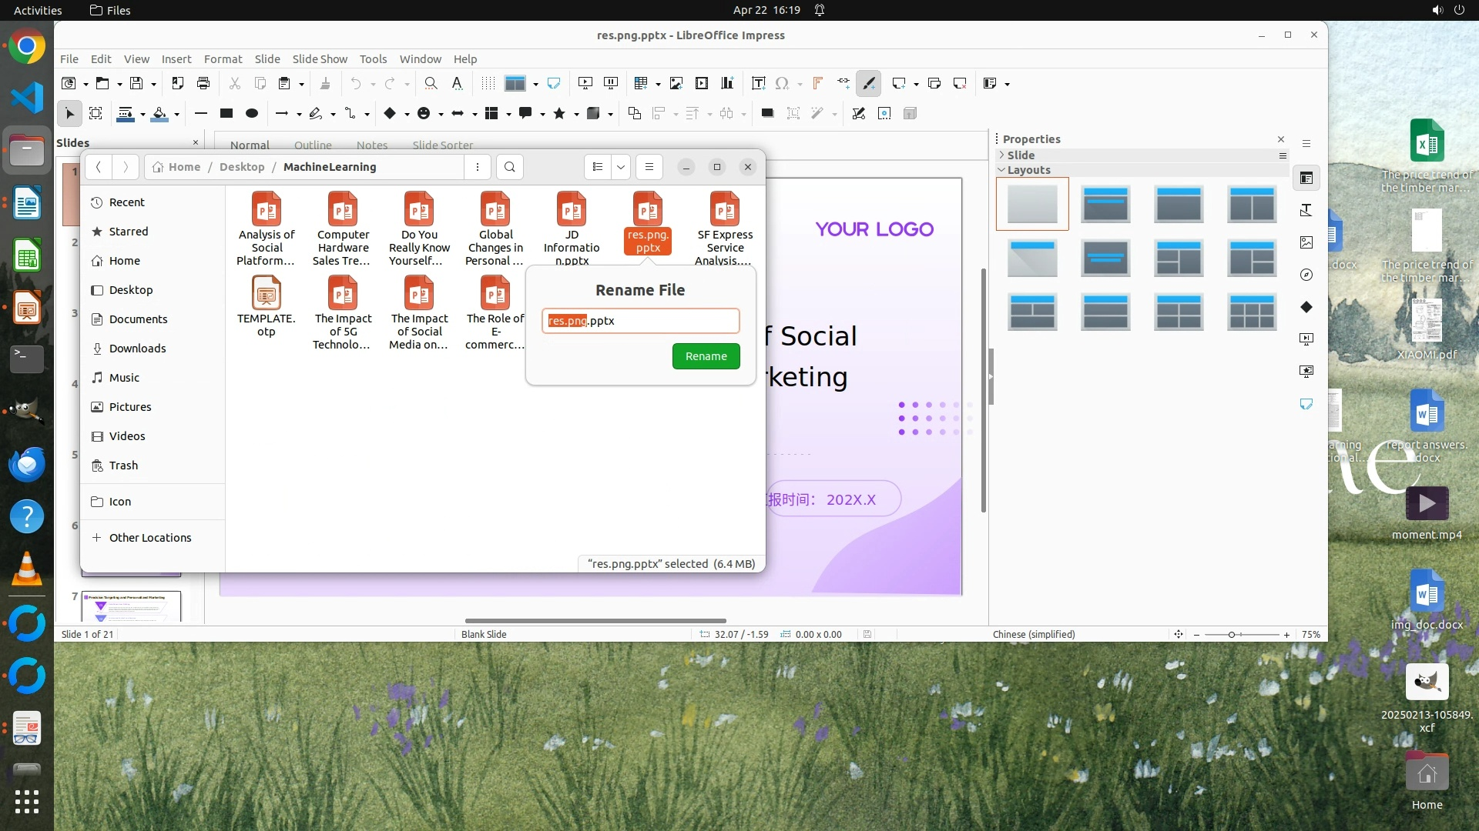
Task: Click the search icon in Files window
Action: pyautogui.click(x=509, y=167)
